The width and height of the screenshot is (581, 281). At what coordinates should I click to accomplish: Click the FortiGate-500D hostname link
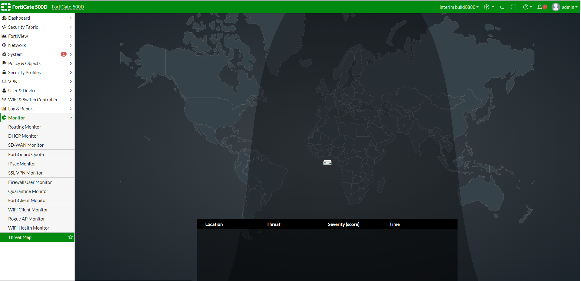pyautogui.click(x=68, y=7)
